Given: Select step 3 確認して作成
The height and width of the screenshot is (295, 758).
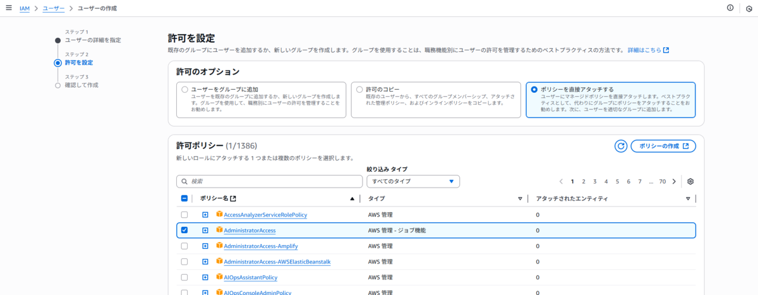Looking at the screenshot, I should pyautogui.click(x=81, y=85).
